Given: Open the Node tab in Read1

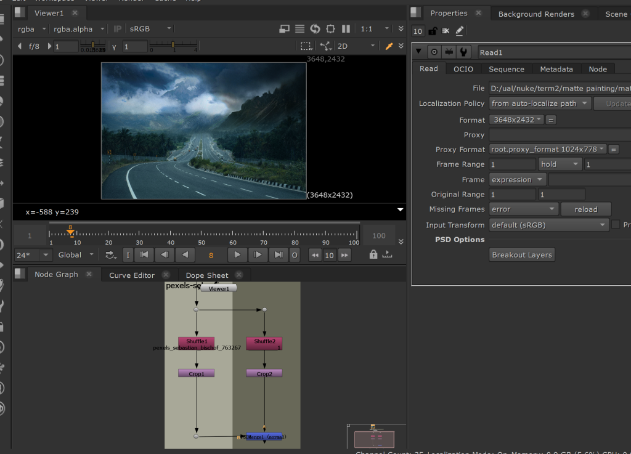Looking at the screenshot, I should click(598, 69).
